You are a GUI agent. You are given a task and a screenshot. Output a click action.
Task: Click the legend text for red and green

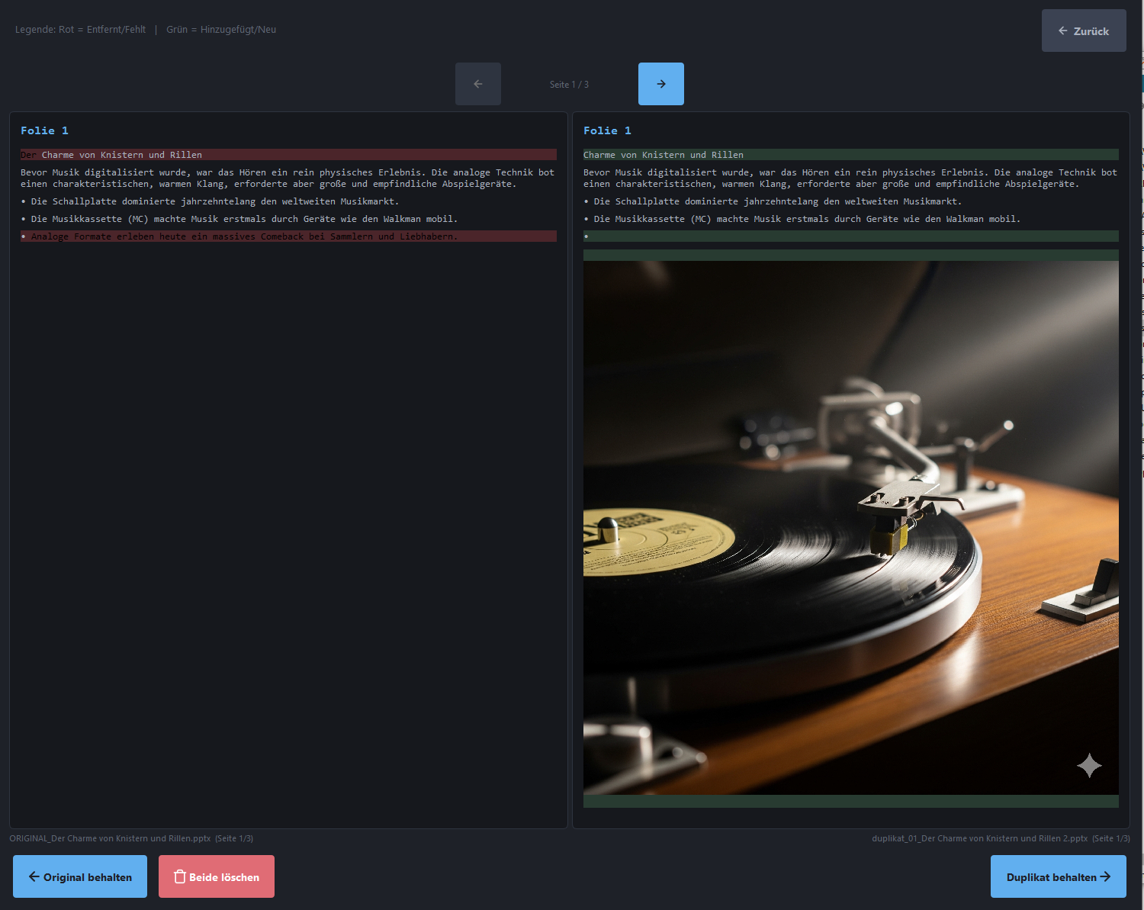(146, 30)
